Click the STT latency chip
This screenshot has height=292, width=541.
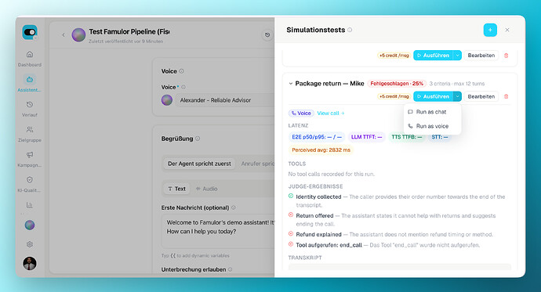(440, 137)
